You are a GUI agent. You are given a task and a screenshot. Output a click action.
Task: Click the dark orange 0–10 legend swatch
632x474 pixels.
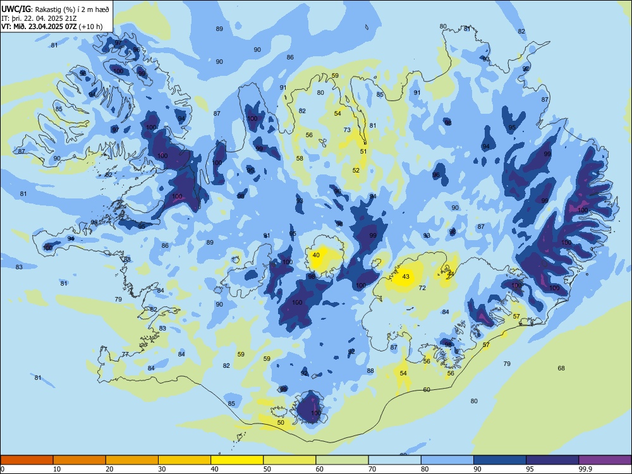[x=27, y=460]
